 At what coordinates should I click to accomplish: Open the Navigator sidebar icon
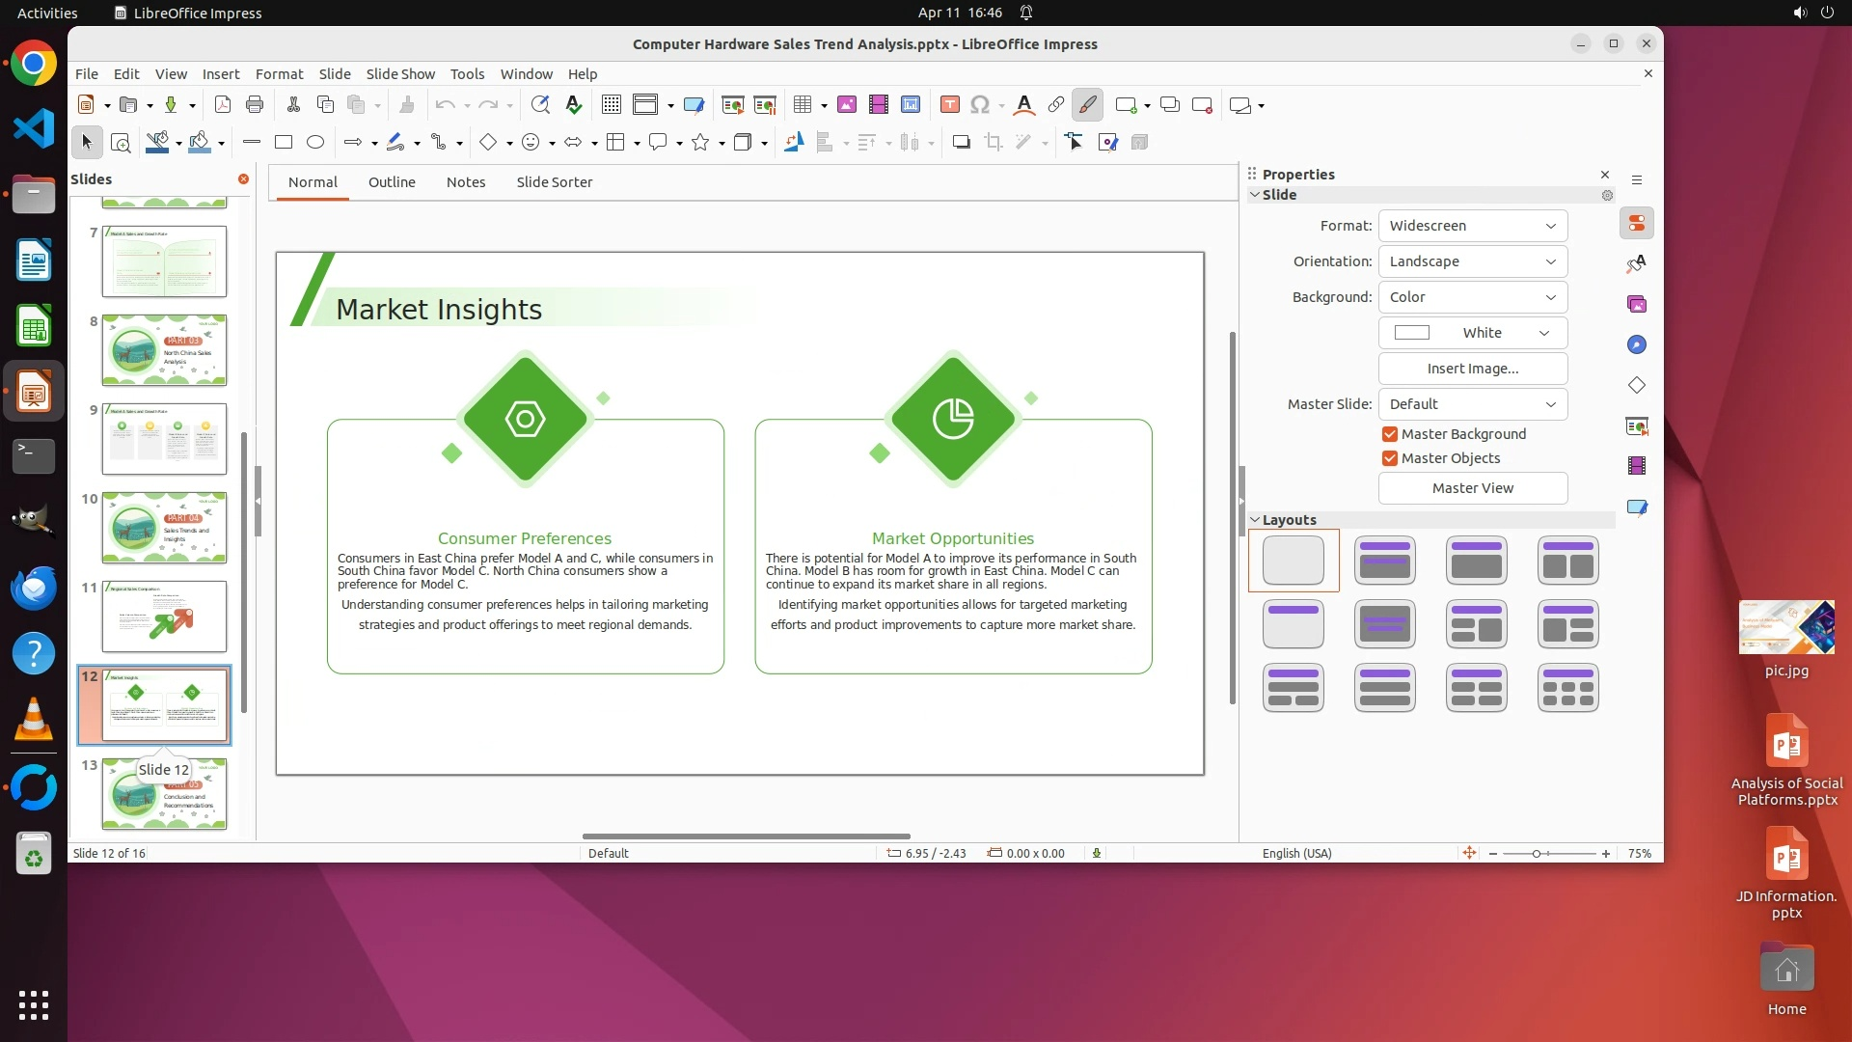pos(1637,345)
